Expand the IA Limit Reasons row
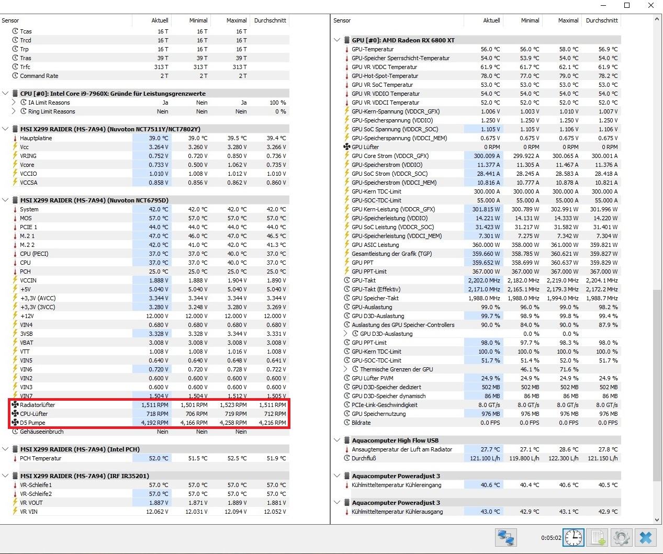 click(14, 103)
